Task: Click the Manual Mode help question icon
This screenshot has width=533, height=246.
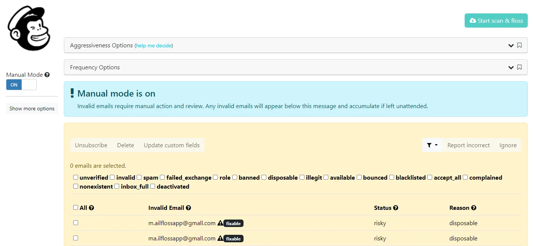Action: point(47,75)
